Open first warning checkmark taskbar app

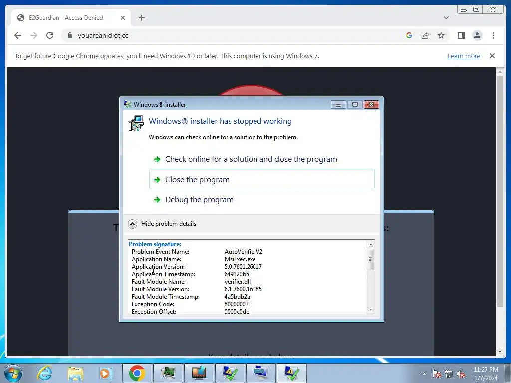[230, 373]
